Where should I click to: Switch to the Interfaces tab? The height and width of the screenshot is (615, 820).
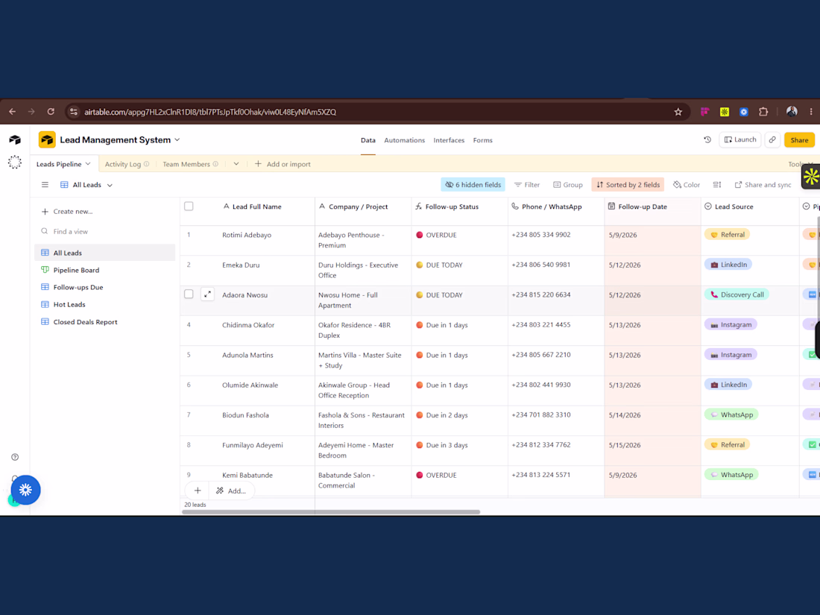(x=449, y=140)
